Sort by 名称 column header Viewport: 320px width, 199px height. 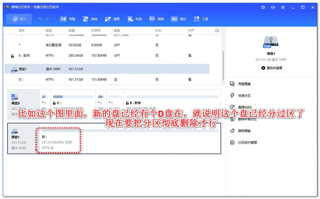coord(22,30)
